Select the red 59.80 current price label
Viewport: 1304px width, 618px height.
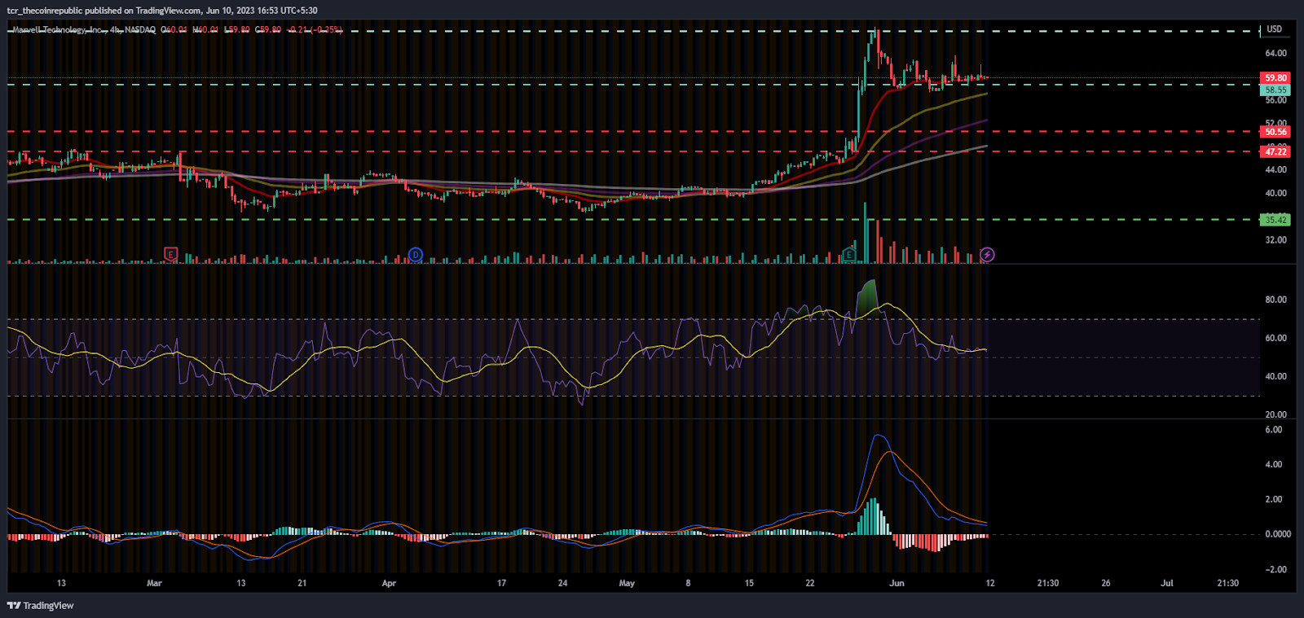click(x=1275, y=78)
